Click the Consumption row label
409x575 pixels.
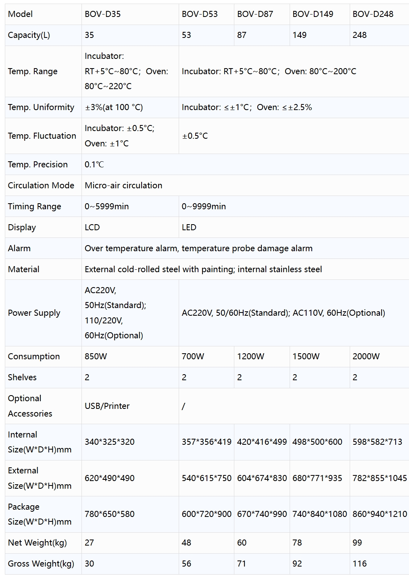(x=34, y=356)
